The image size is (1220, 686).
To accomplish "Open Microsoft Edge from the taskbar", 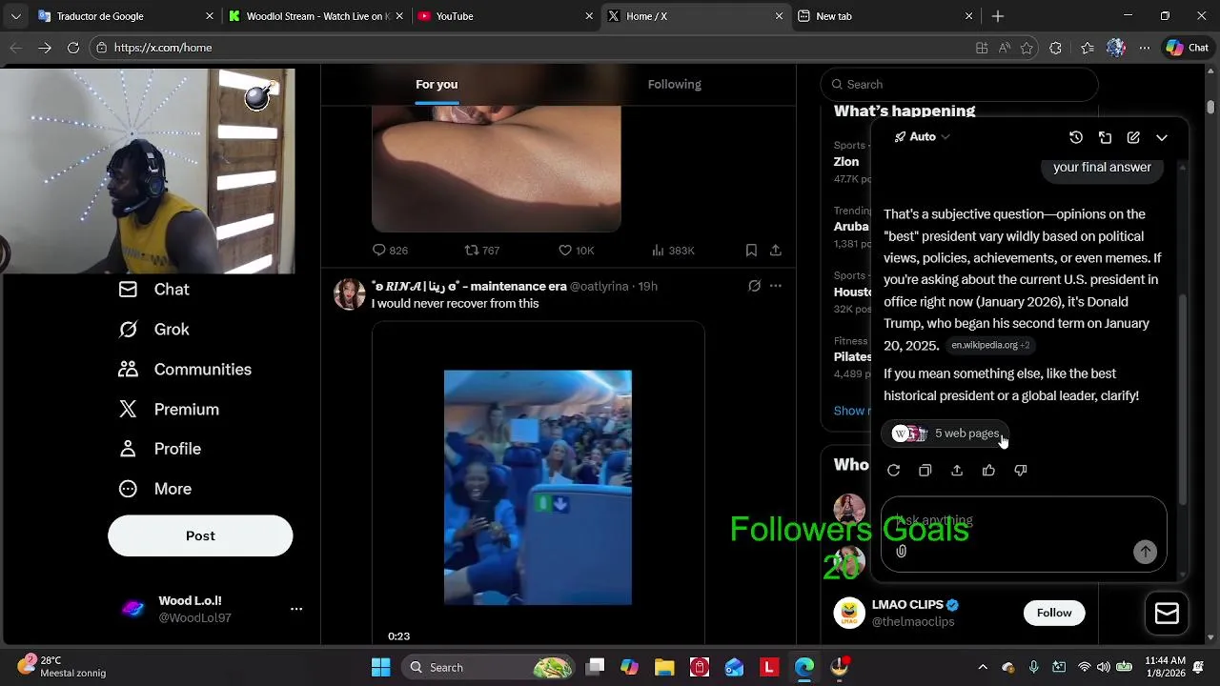I will pyautogui.click(x=803, y=667).
